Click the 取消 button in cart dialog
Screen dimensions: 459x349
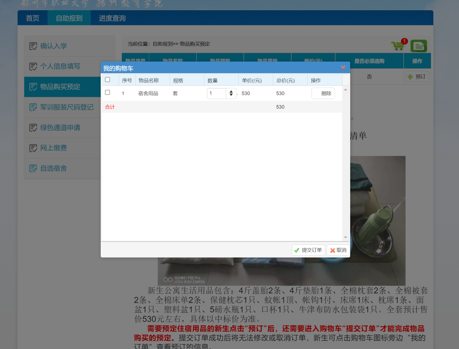pos(338,250)
